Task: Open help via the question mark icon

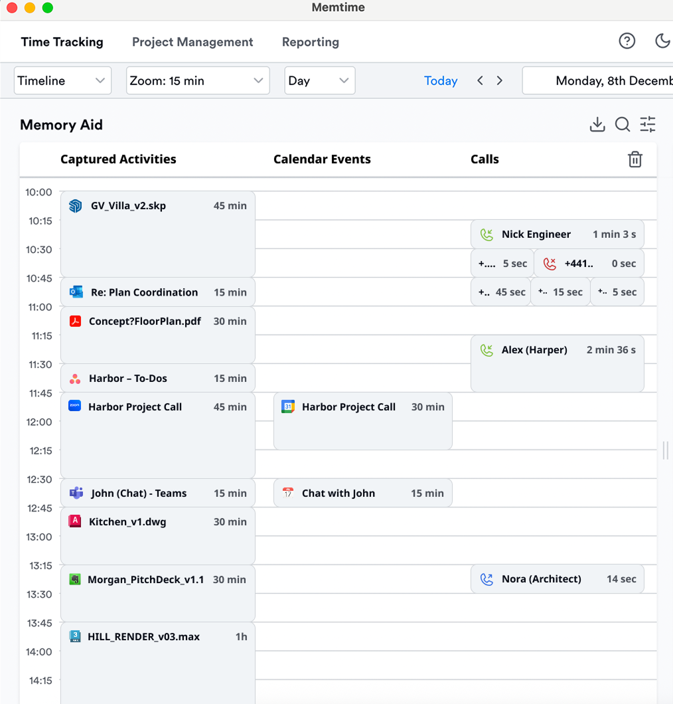Action: (627, 41)
